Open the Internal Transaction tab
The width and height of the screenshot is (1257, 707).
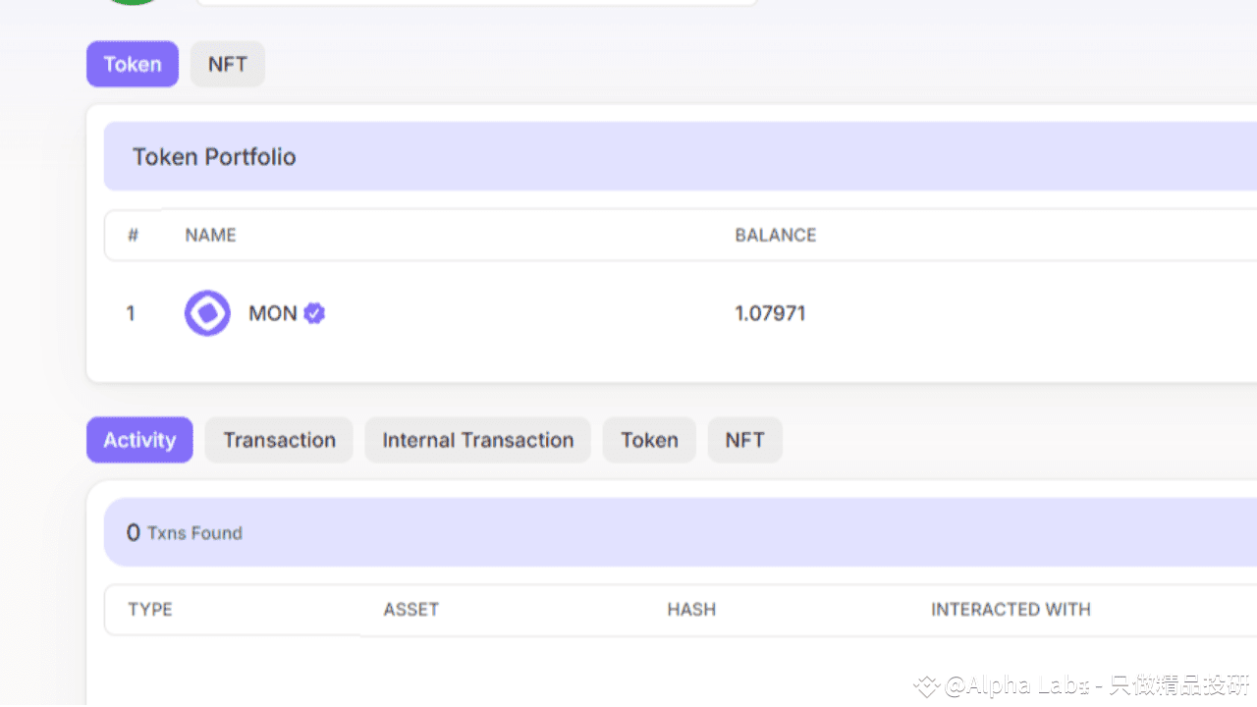pos(477,440)
